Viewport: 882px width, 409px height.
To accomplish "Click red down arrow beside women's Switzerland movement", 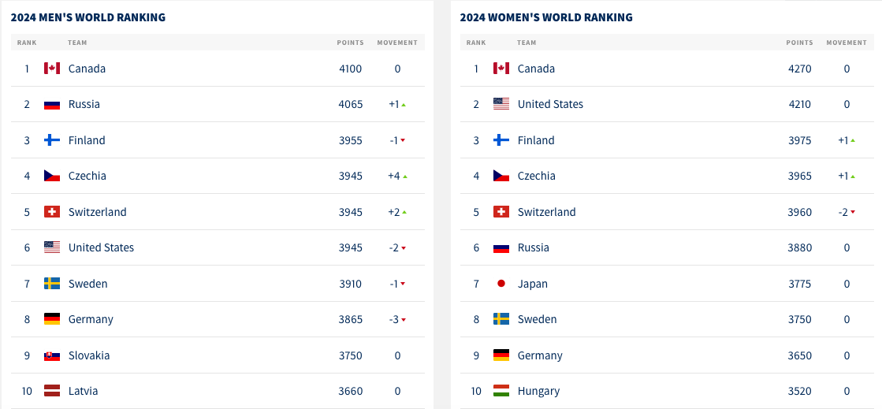I will pyautogui.click(x=852, y=213).
